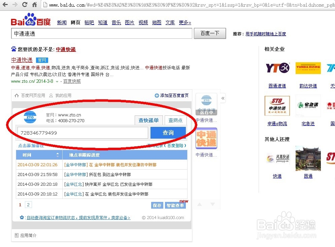The width and height of the screenshot is (335, 247).
Task: Open the 快递 related search link
Action: pyautogui.click(x=277, y=176)
